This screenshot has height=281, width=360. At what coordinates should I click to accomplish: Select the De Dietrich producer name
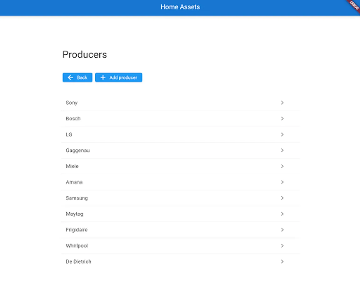(x=78, y=262)
